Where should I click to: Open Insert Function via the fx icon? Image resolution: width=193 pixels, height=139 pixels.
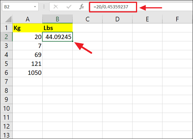82,7
